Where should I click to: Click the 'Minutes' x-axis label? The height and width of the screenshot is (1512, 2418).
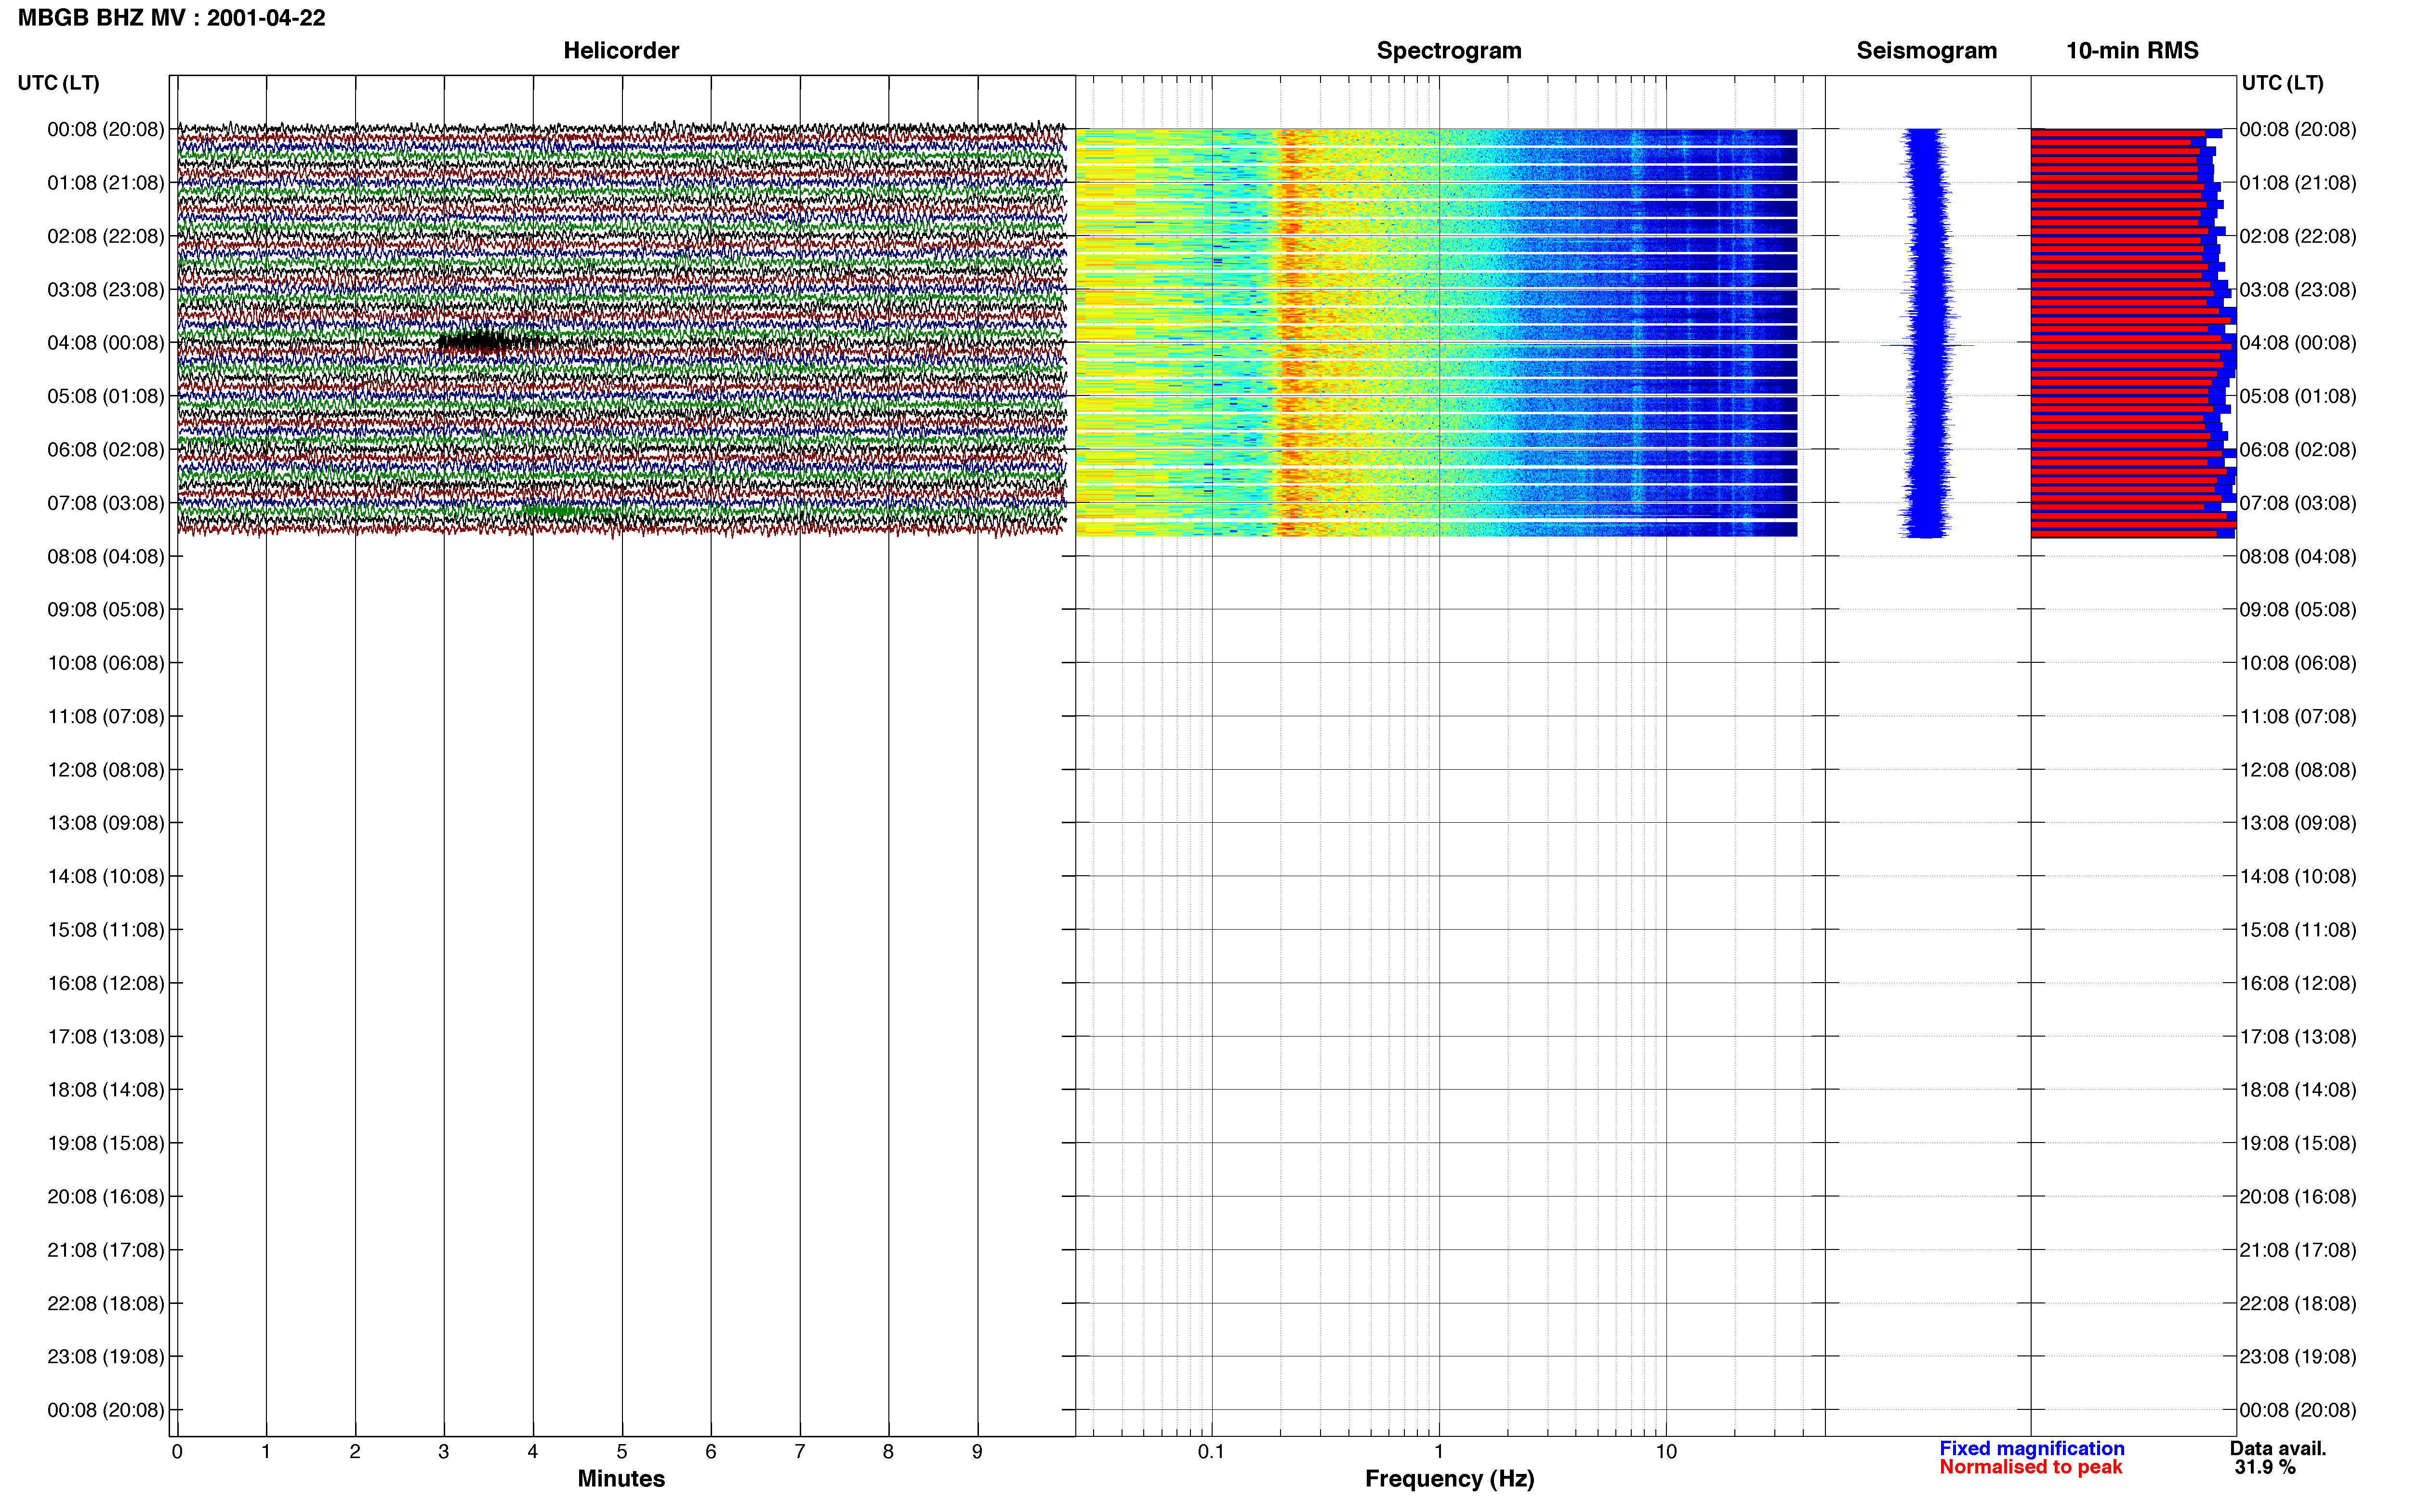click(x=621, y=1478)
